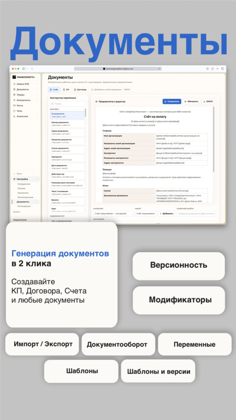Open Чаты chat bubble icon in sidebar
The height and width of the screenshot is (420, 236).
click(14, 111)
